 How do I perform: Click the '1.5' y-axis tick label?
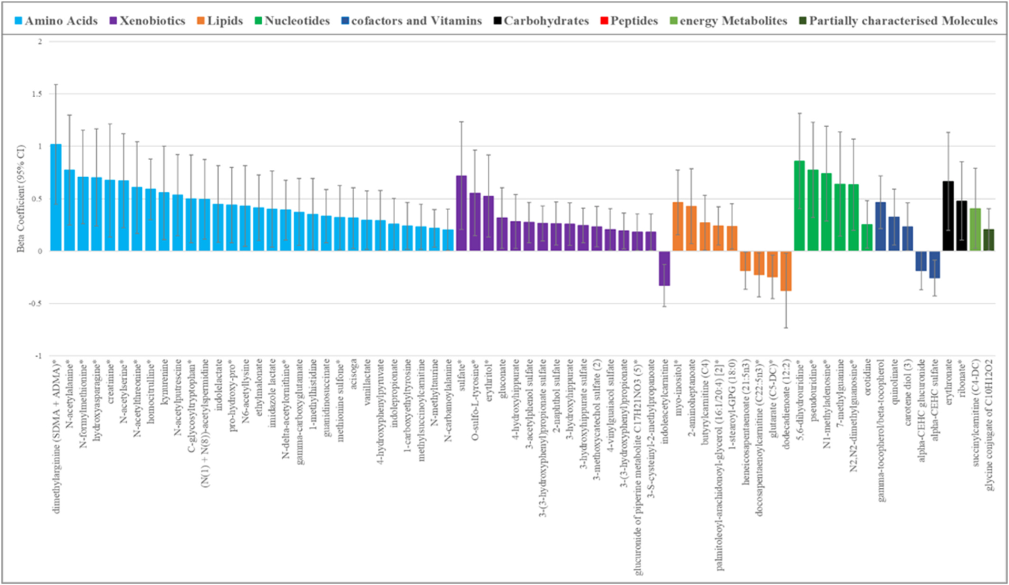37,94
